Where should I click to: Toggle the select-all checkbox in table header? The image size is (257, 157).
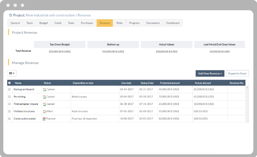click(x=9, y=83)
